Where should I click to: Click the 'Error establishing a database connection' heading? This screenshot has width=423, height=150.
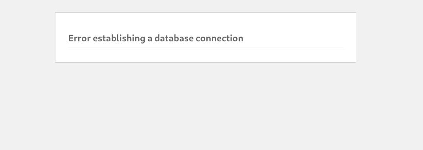point(156,38)
